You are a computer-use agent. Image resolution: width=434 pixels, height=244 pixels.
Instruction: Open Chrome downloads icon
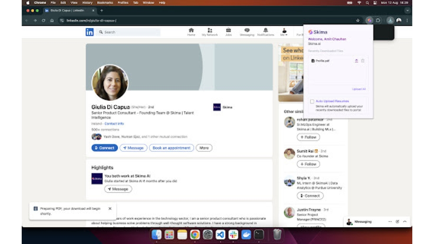[x=390, y=20]
